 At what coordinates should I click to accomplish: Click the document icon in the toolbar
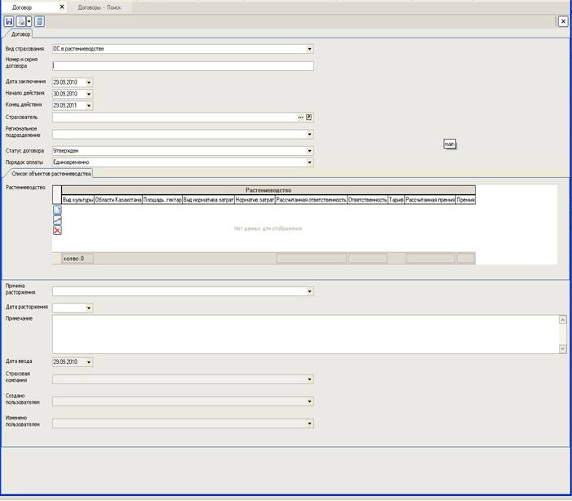click(39, 21)
